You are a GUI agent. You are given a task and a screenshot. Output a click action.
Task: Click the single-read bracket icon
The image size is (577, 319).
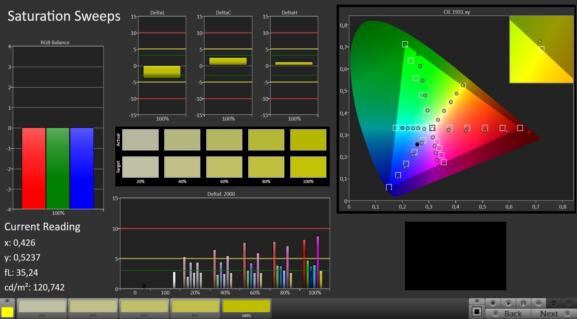(523, 303)
